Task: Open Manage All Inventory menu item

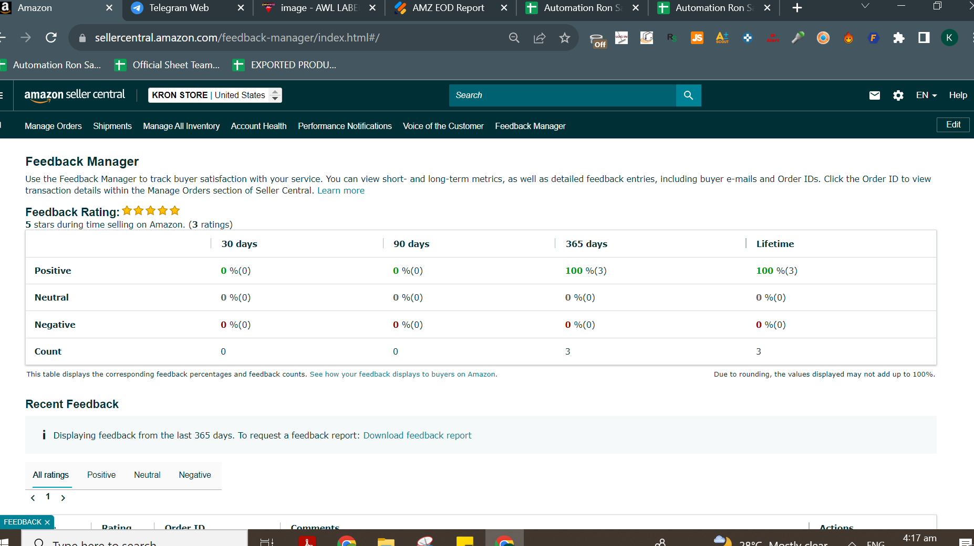Action: [x=181, y=126]
